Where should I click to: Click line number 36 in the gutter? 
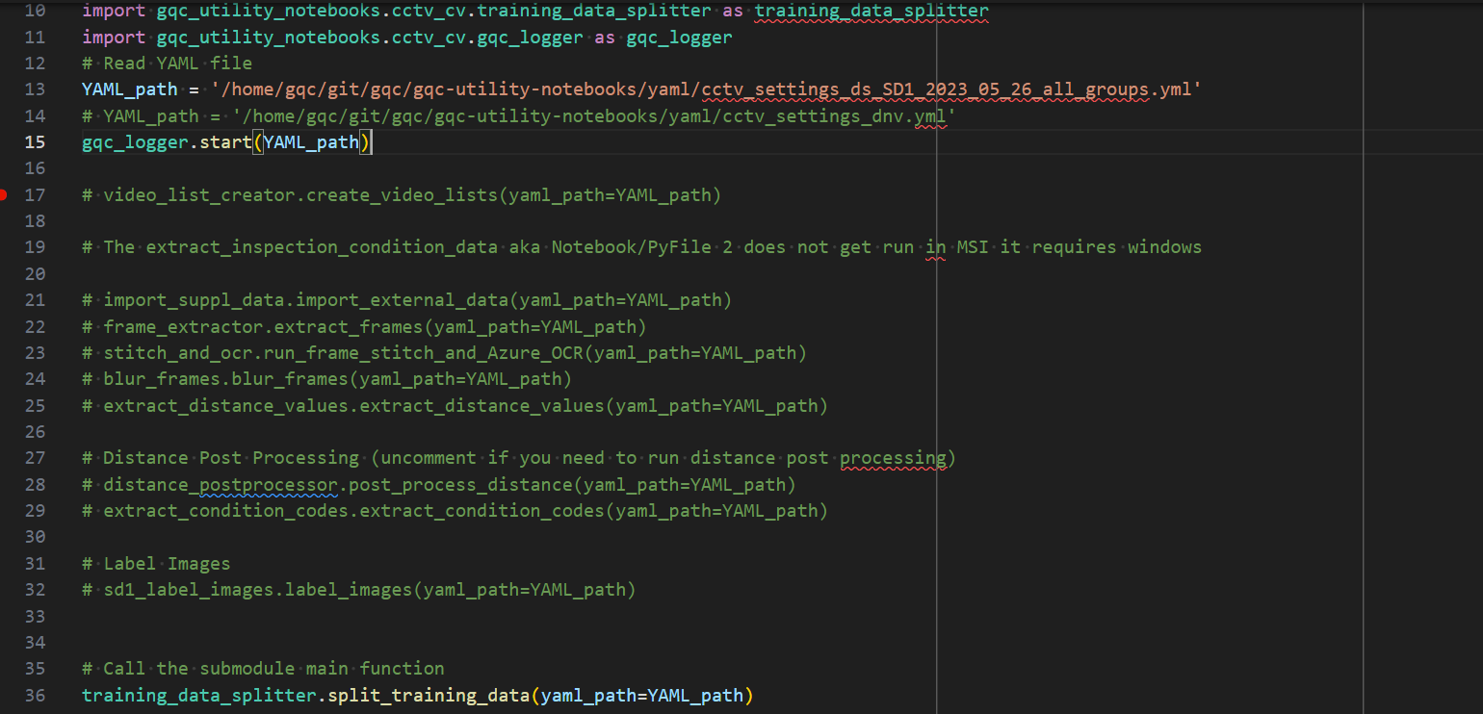35,695
